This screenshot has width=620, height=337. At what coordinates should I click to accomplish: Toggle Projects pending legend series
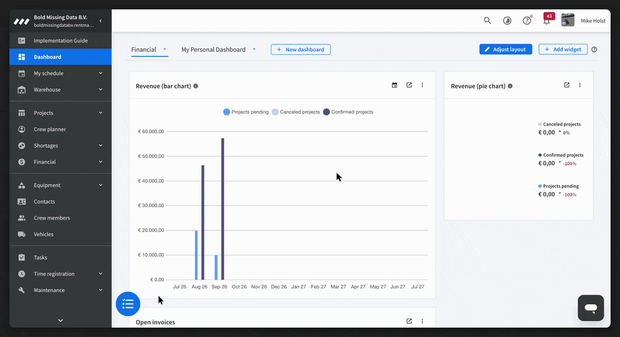point(246,112)
